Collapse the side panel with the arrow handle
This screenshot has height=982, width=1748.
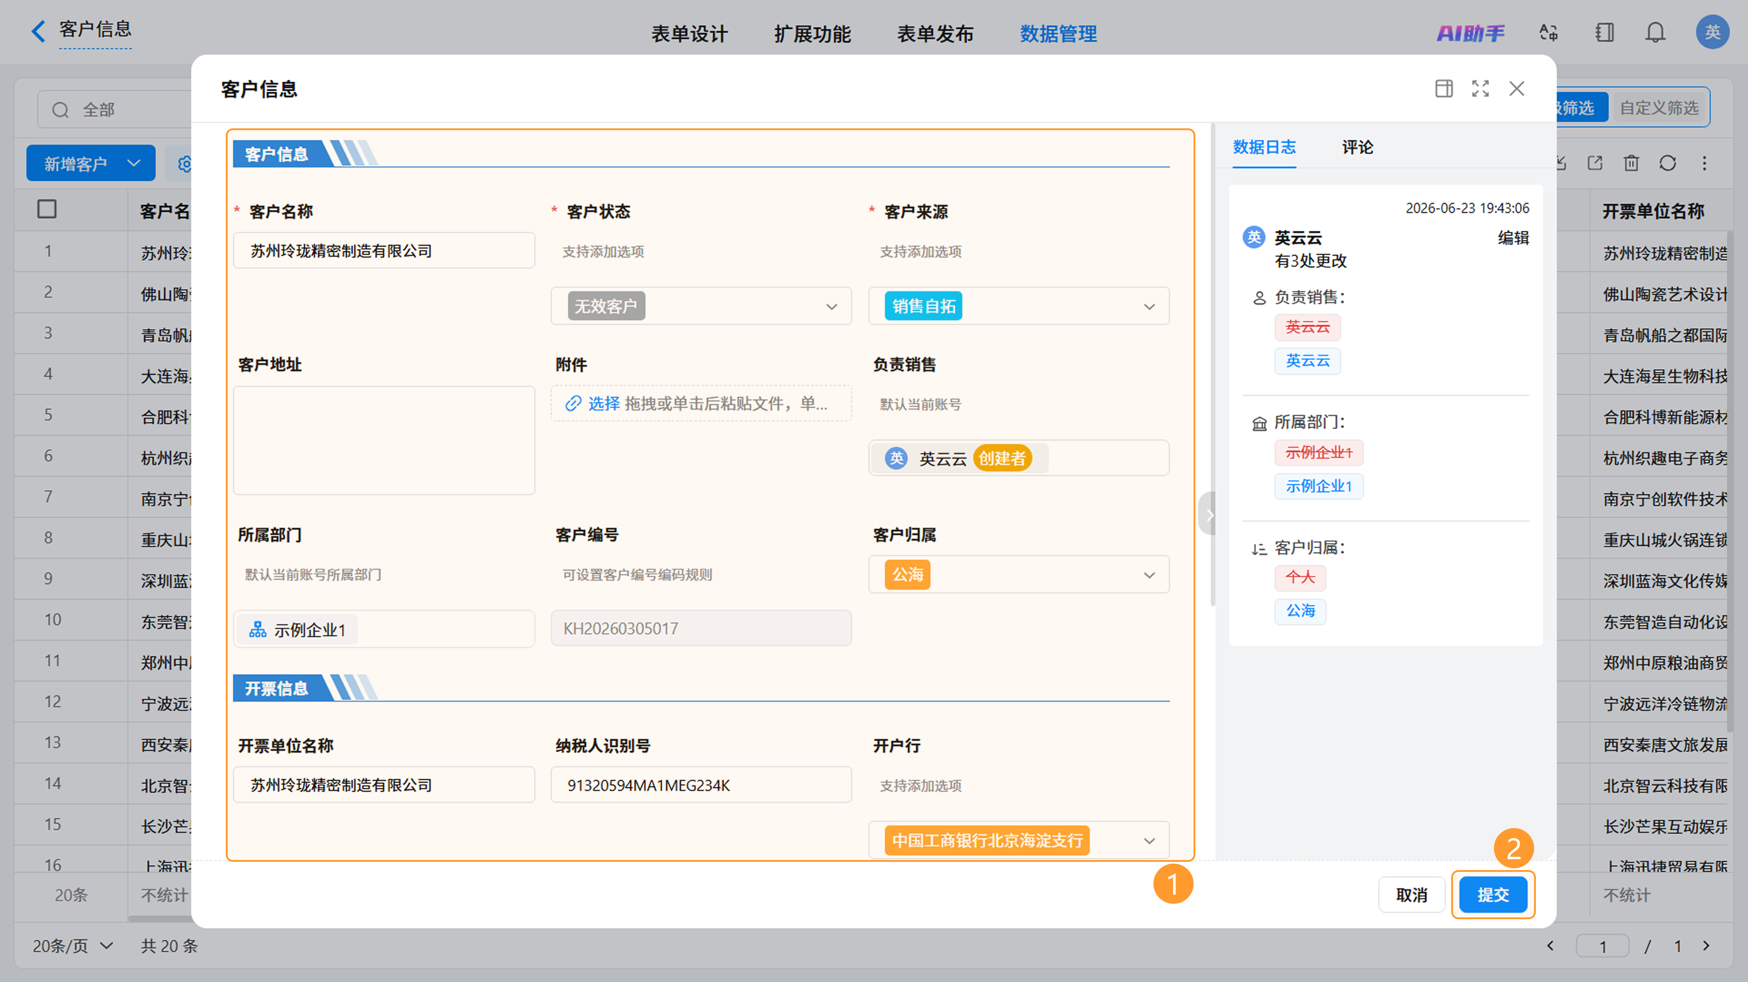[1208, 514]
